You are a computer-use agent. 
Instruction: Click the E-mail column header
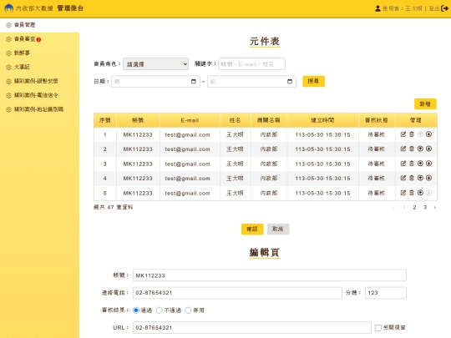click(x=190, y=120)
